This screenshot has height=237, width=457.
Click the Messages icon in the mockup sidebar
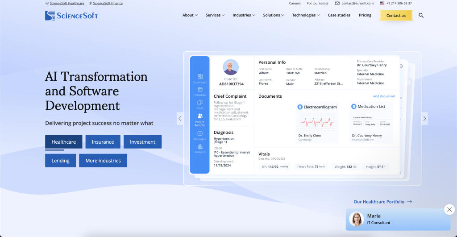(200, 133)
